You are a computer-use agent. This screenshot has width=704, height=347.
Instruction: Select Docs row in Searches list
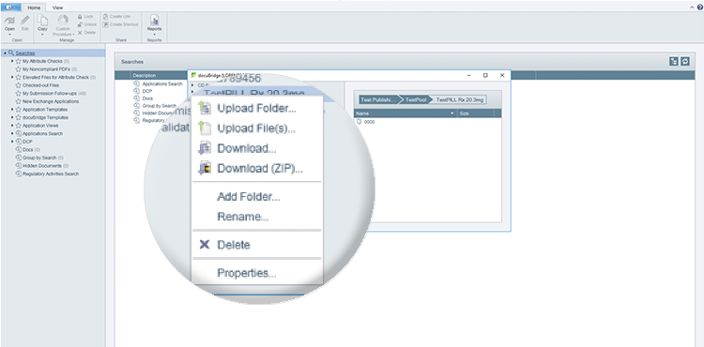pos(147,98)
